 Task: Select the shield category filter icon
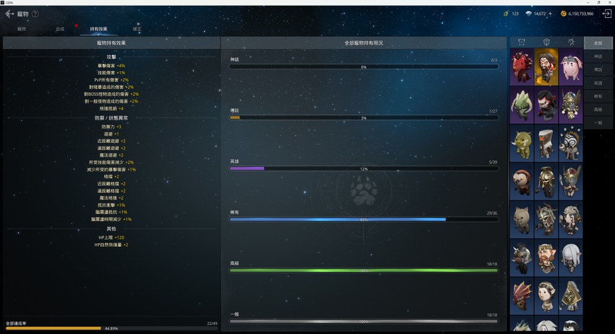(546, 43)
